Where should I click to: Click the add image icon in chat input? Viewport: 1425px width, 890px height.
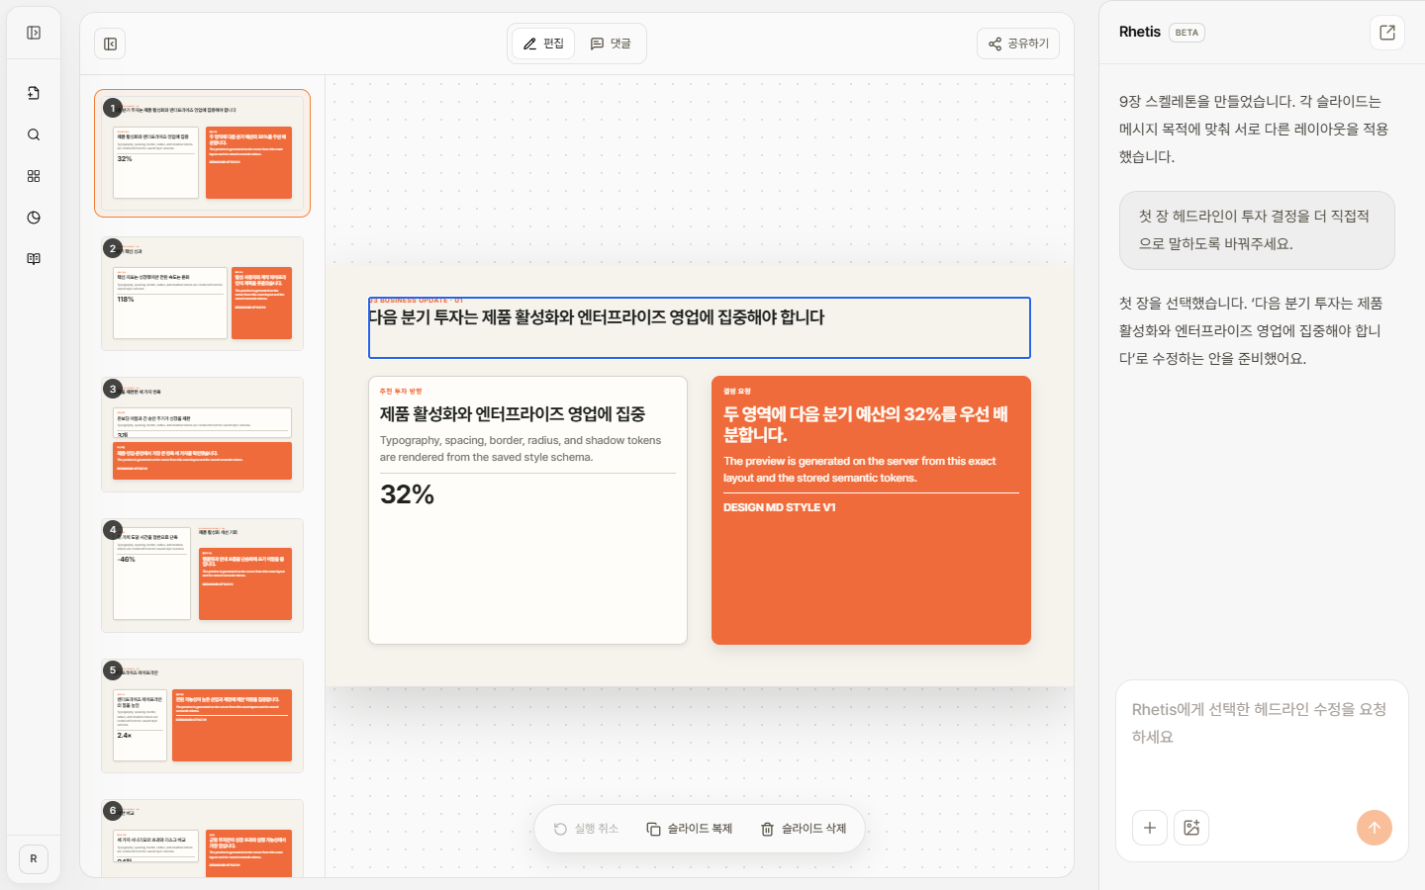(x=1191, y=828)
